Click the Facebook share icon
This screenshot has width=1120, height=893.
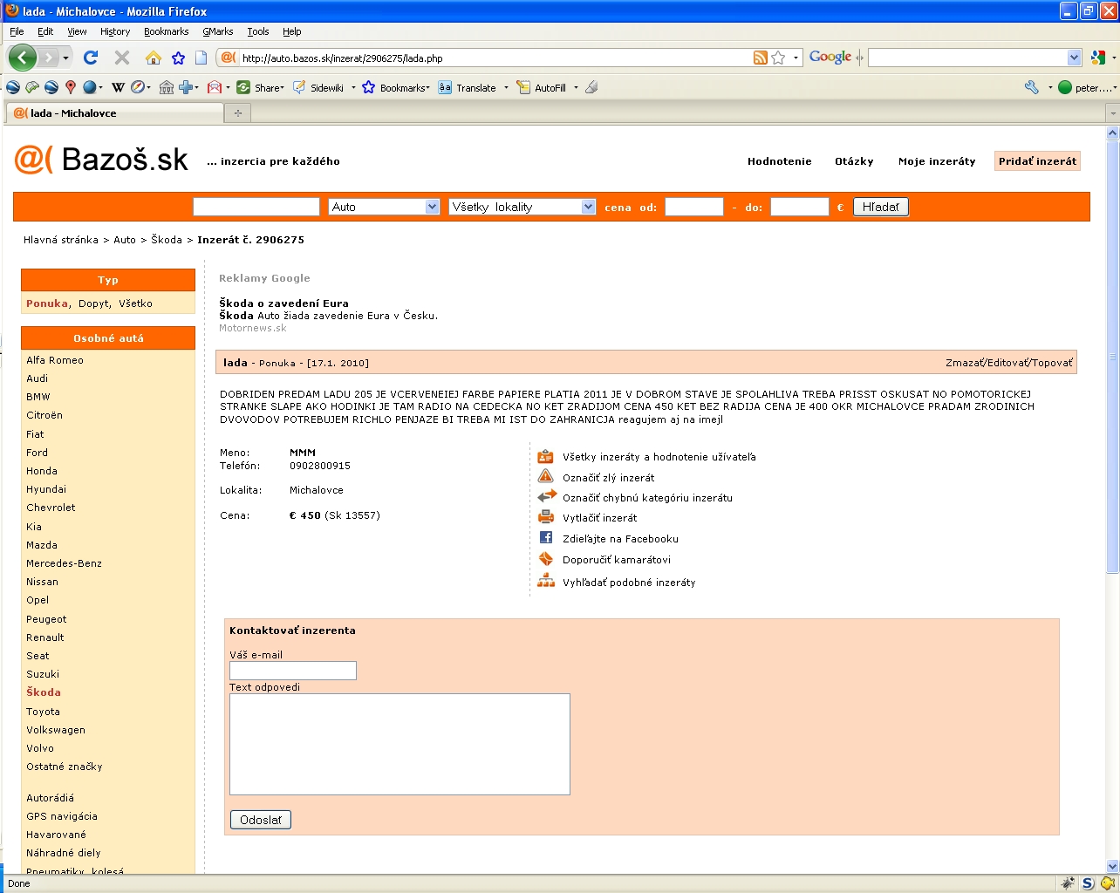point(546,537)
